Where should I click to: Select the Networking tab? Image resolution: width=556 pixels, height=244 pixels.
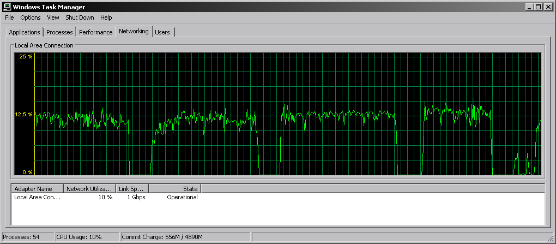[x=134, y=31]
